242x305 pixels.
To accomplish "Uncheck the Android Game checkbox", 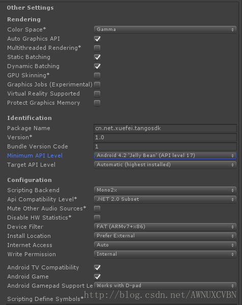I will click(x=97, y=277).
